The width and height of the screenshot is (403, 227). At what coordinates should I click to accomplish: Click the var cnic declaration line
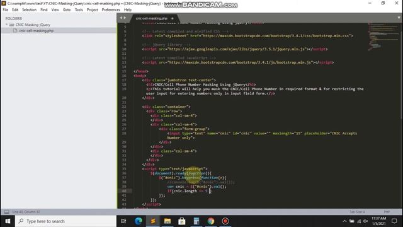[197, 187]
